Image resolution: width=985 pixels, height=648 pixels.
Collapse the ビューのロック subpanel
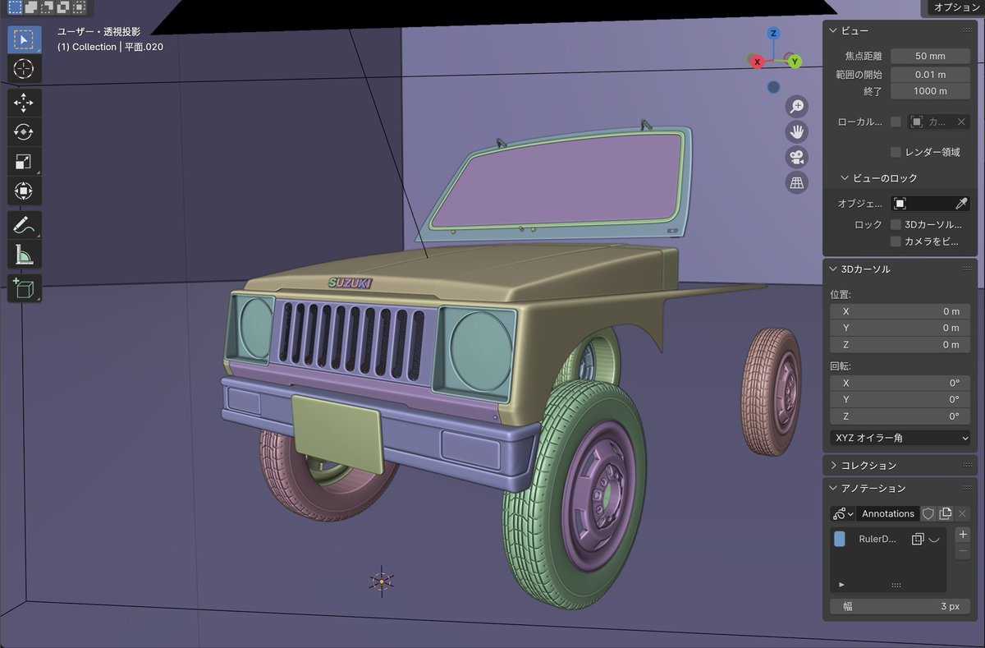(845, 177)
